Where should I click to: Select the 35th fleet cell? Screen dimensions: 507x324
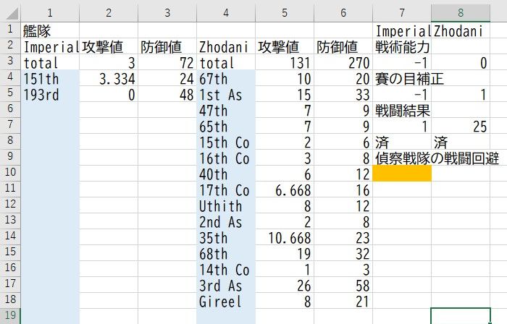[x=226, y=237]
